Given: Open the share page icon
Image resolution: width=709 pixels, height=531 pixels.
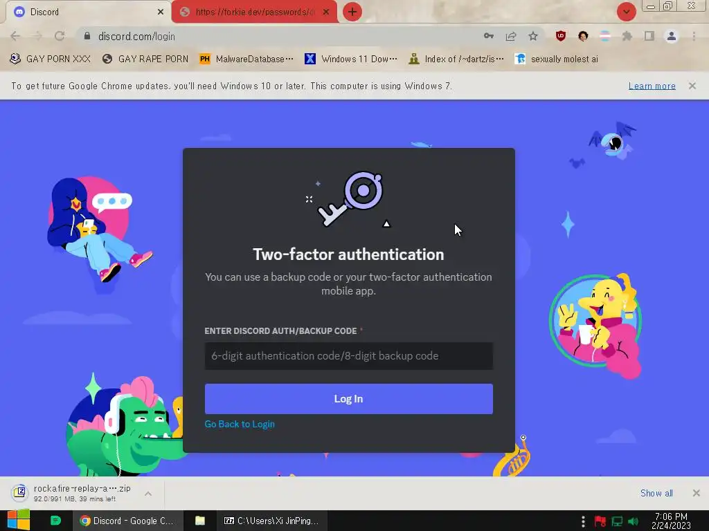Looking at the screenshot, I should [x=511, y=36].
